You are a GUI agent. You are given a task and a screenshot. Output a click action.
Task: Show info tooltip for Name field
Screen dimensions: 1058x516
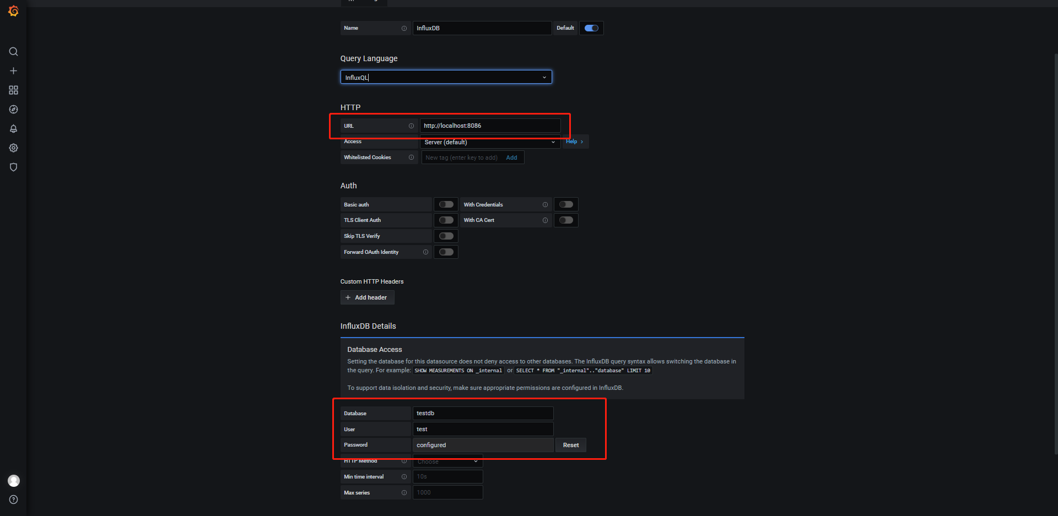(x=404, y=28)
